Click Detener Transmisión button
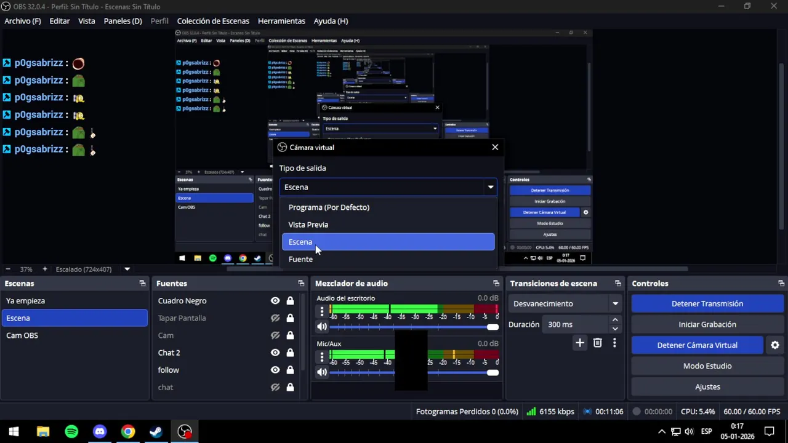This screenshot has width=788, height=443. coord(707,304)
